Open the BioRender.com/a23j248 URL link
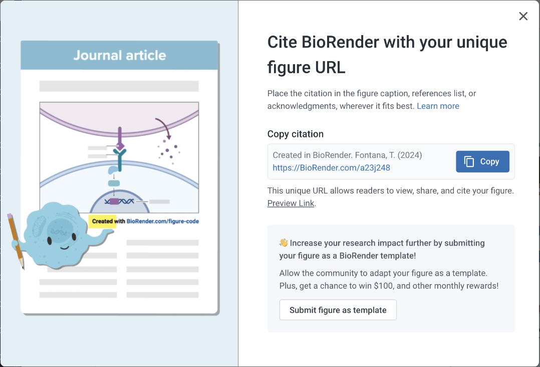This screenshot has height=367, width=540. pos(331,167)
